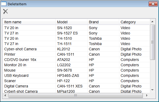159x102 pixels.
Task: Click the horizontal scrollbar thumb
Action: (76, 95)
